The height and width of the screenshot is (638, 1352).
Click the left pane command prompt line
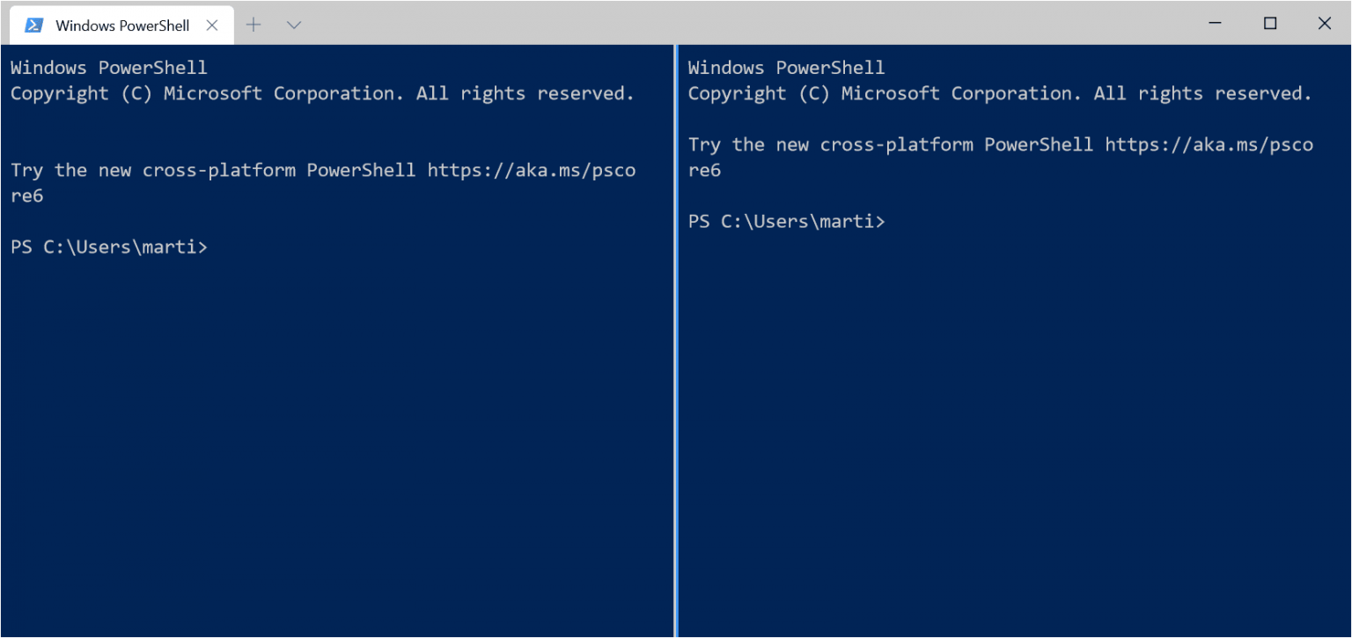pyautogui.click(x=109, y=247)
